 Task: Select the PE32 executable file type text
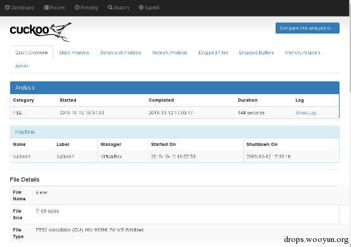tap(89, 230)
